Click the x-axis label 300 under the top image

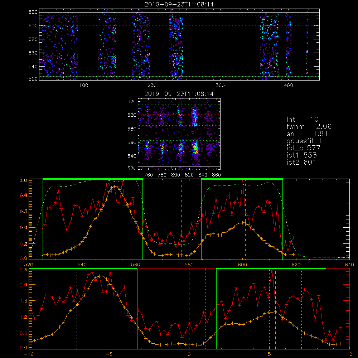coord(220,86)
